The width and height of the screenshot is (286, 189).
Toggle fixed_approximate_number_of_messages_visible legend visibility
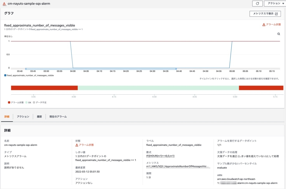point(30,75)
